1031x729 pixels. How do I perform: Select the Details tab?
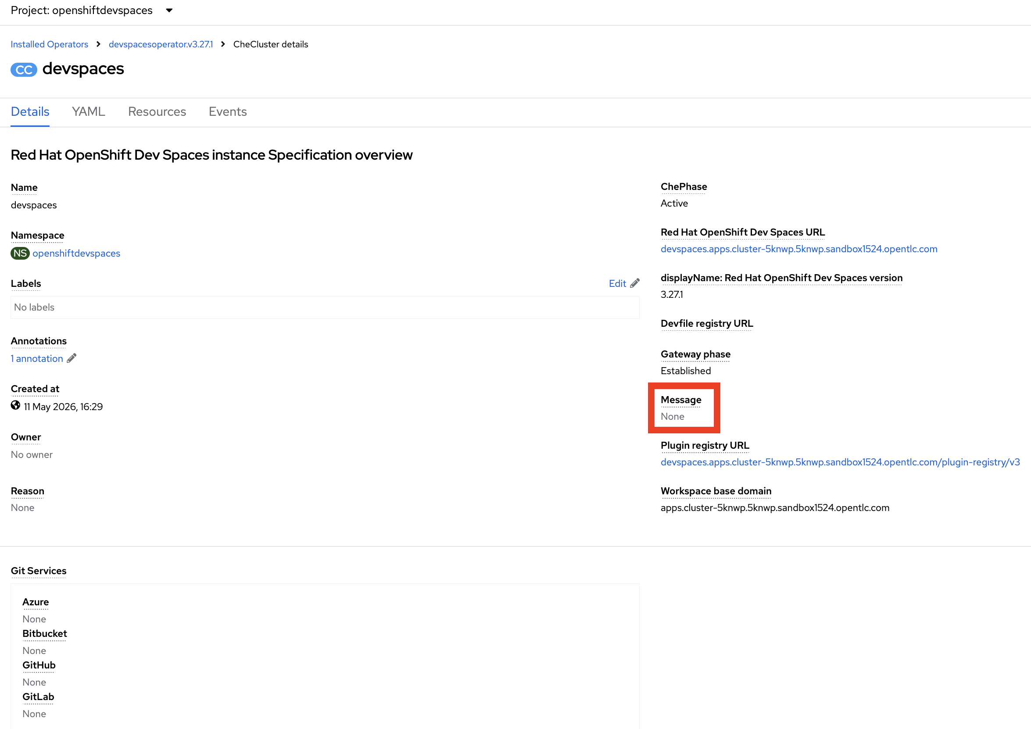(x=30, y=112)
